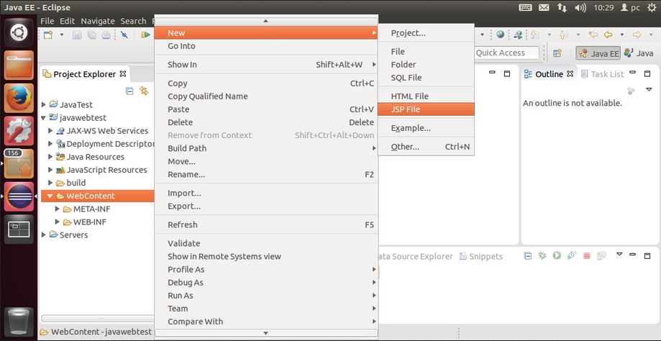
Task: Click Rename... in the context menu
Action: pyautogui.click(x=266, y=175)
